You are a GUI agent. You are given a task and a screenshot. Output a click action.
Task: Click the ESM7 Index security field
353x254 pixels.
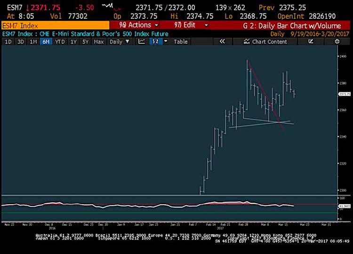56,25
